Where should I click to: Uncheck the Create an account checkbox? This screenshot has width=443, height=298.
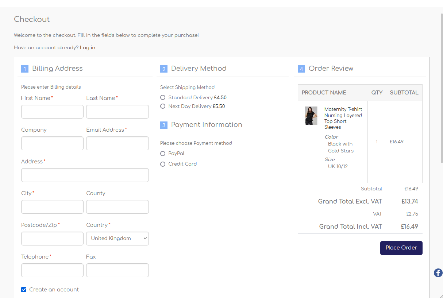pyautogui.click(x=24, y=290)
